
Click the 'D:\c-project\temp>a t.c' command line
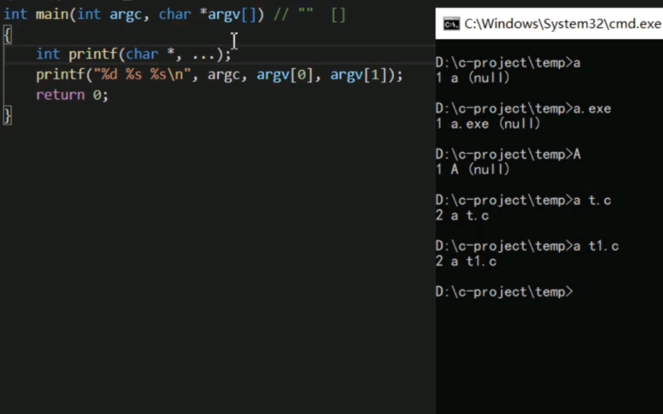(x=523, y=200)
